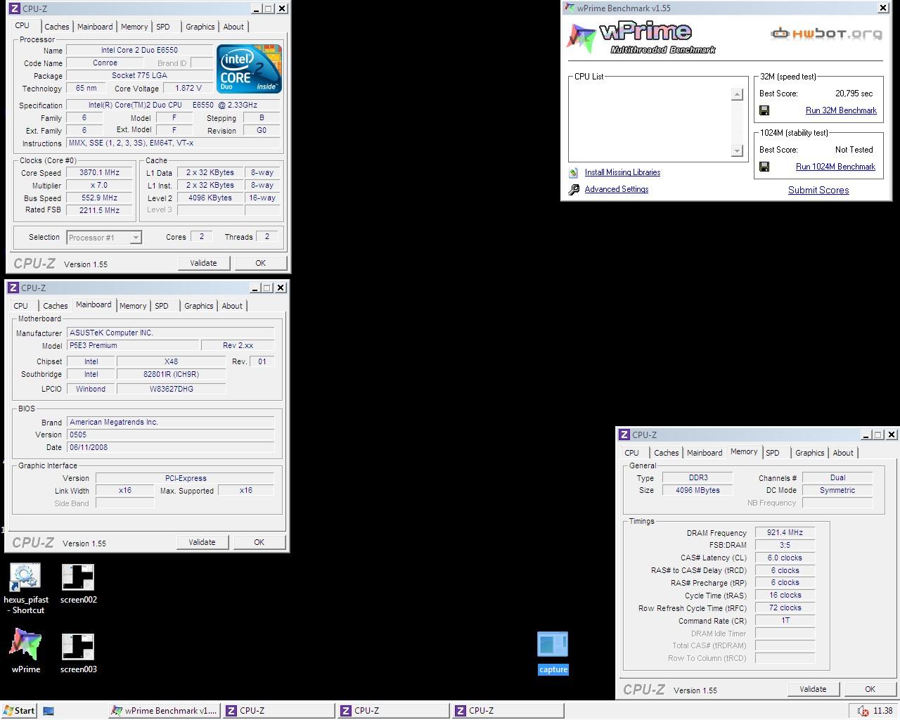This screenshot has width=900, height=720.
Task: Click the CPU List scrollbar up arrow
Action: (737, 94)
